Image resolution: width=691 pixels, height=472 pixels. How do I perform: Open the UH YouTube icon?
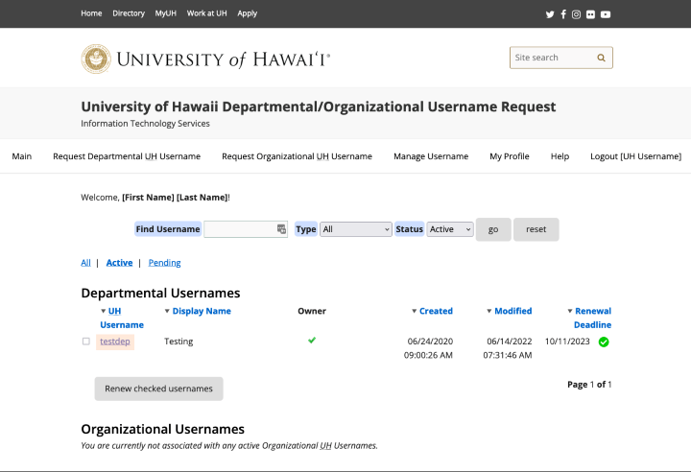point(606,14)
